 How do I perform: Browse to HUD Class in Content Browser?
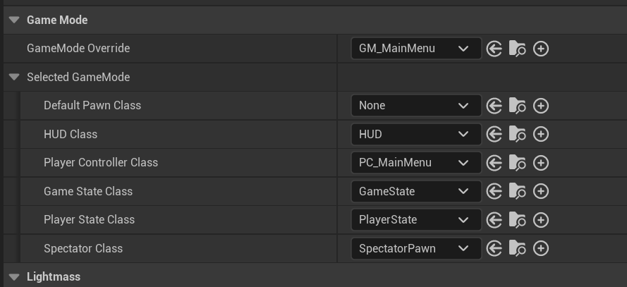tap(518, 134)
